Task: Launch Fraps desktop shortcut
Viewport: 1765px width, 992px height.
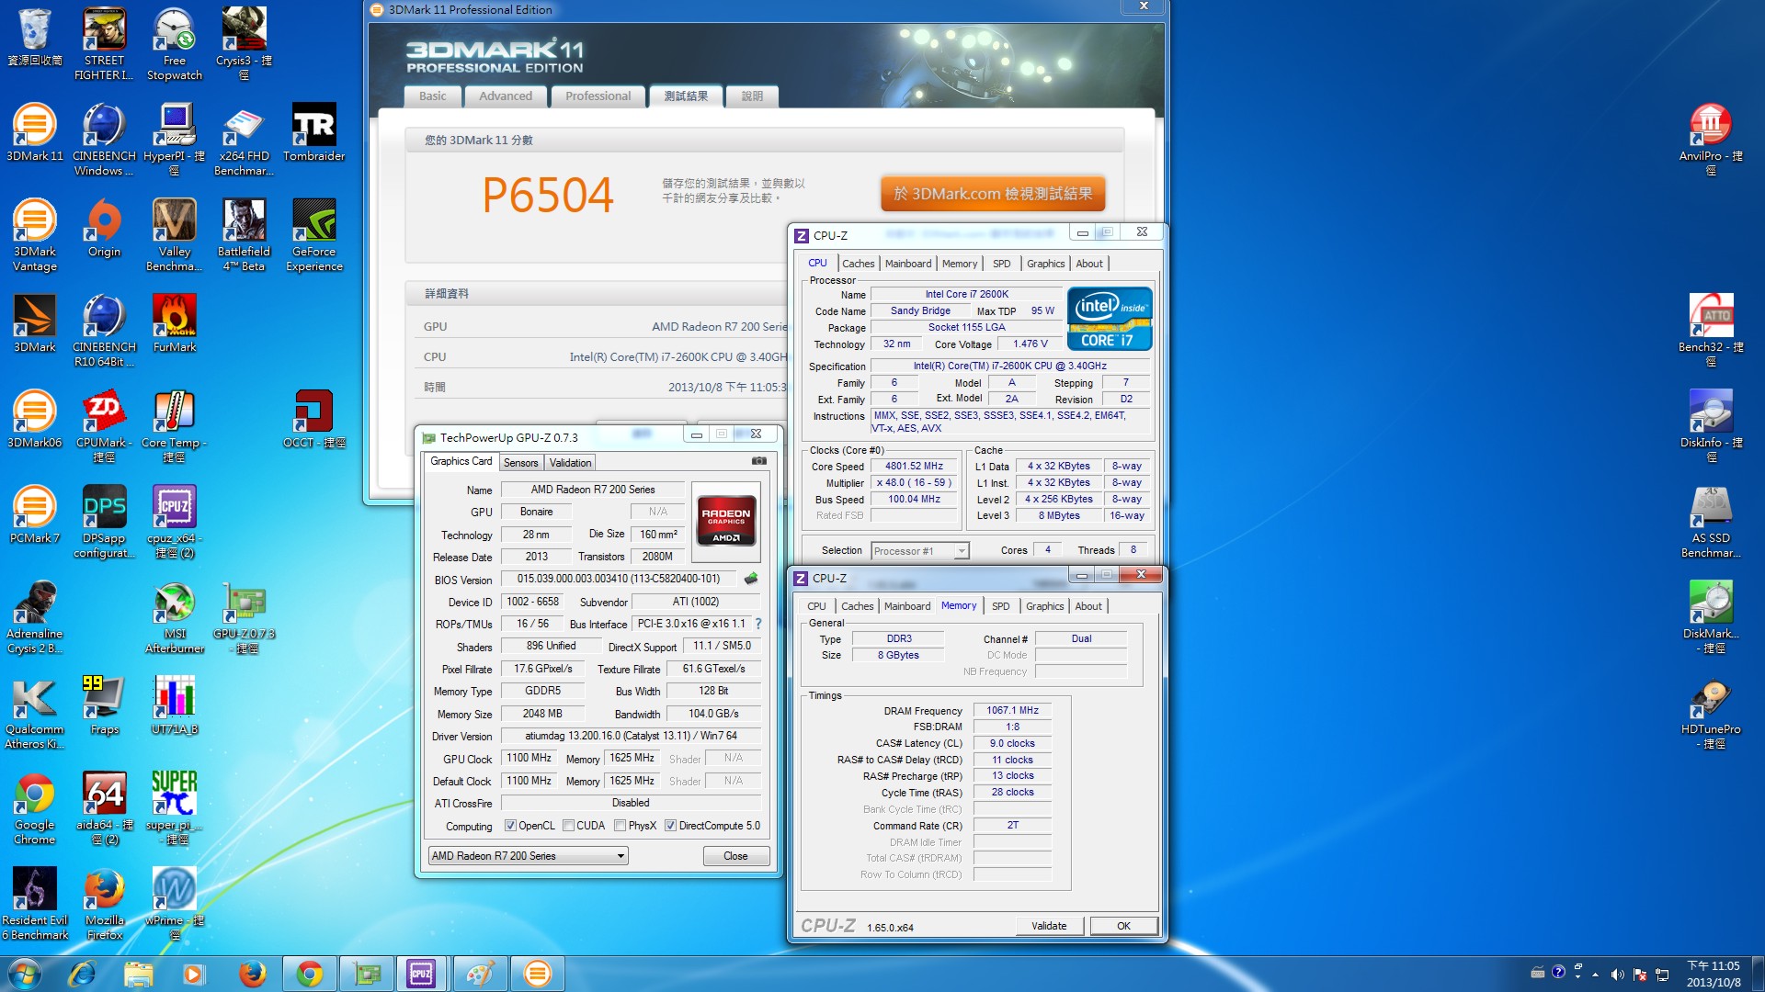Action: pyautogui.click(x=104, y=706)
